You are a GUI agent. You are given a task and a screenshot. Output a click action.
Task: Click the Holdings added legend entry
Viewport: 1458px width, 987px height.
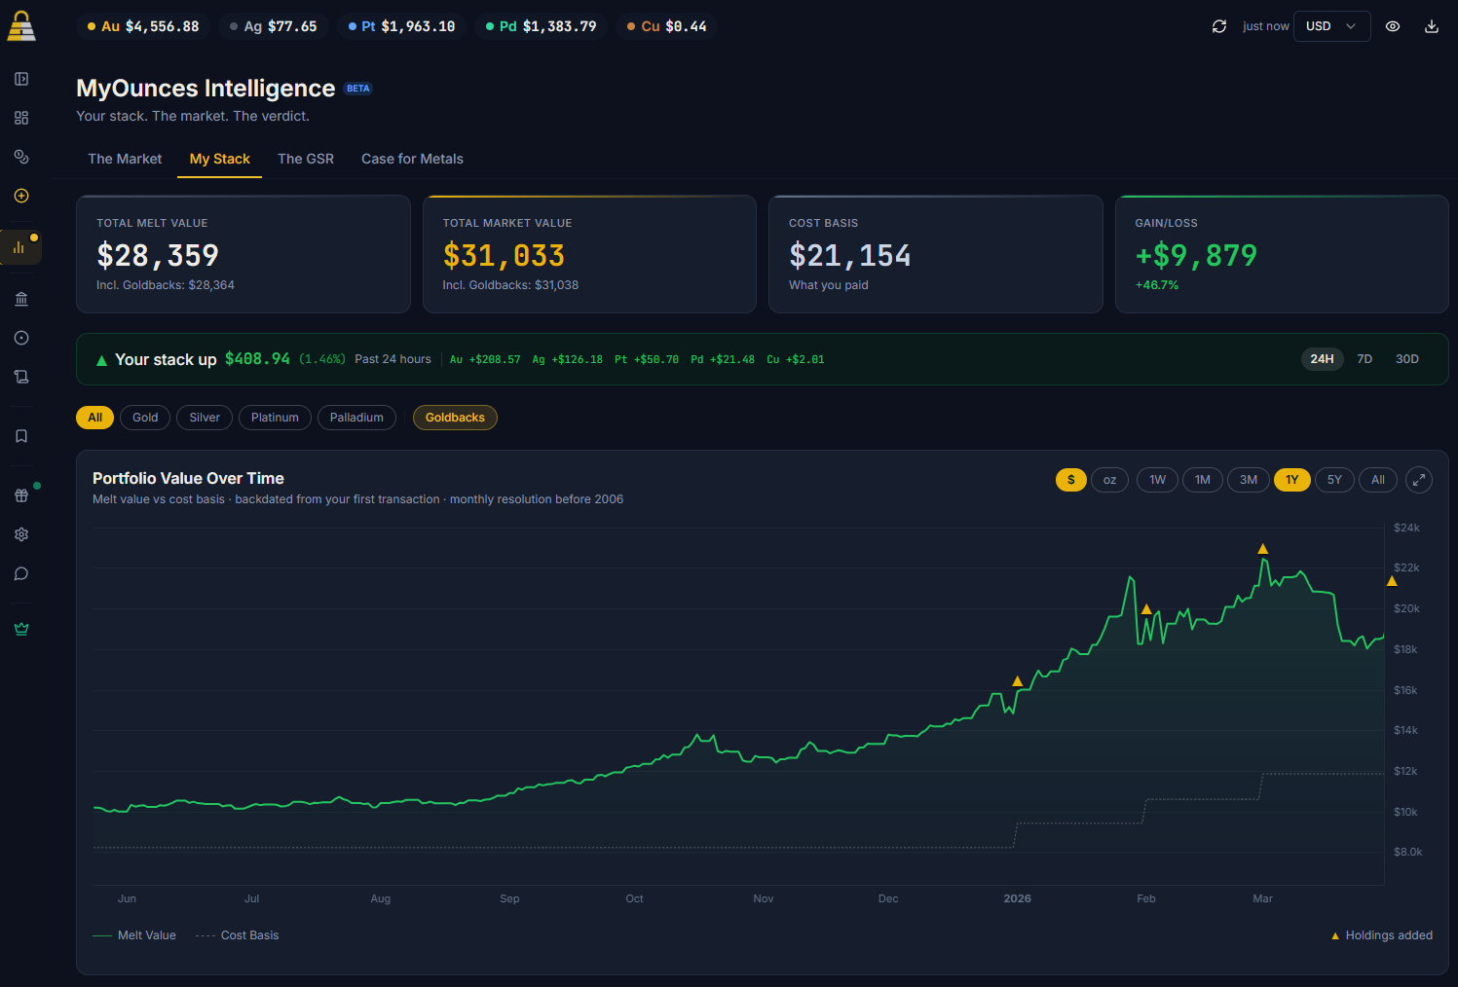[x=1382, y=935]
